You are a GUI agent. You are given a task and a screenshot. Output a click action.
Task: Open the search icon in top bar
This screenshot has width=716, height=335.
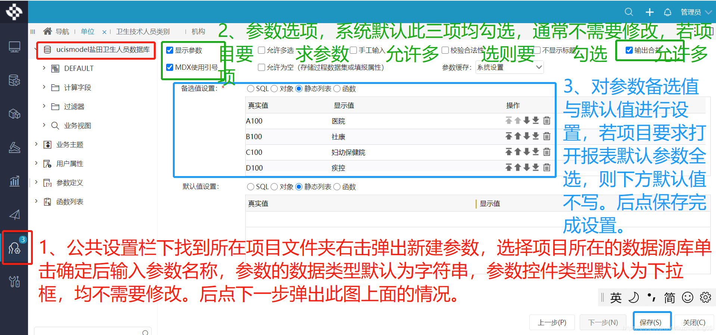click(629, 12)
